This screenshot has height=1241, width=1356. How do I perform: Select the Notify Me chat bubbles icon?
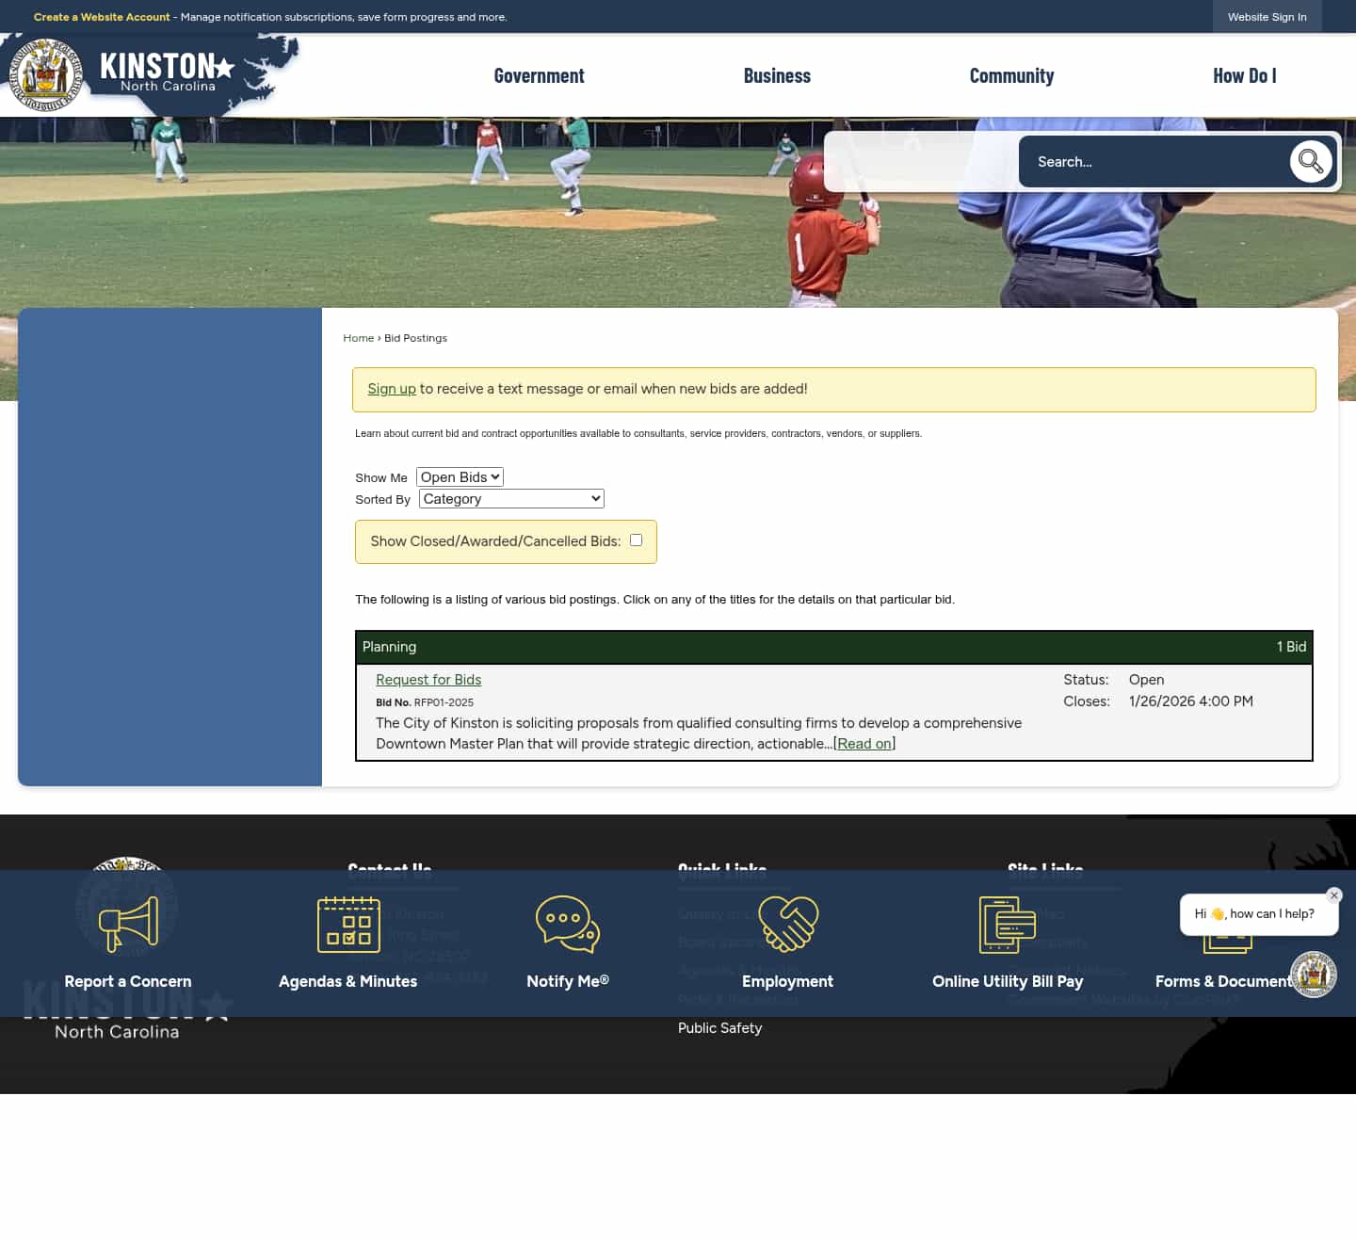(568, 925)
